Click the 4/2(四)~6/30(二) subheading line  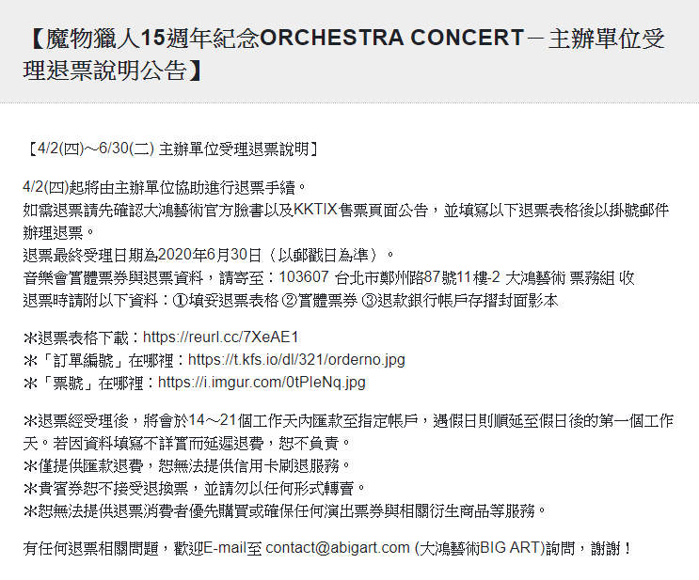coord(171,149)
